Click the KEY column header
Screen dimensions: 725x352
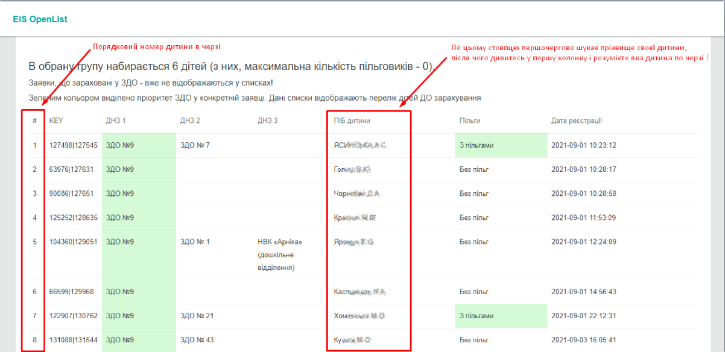pyautogui.click(x=56, y=121)
